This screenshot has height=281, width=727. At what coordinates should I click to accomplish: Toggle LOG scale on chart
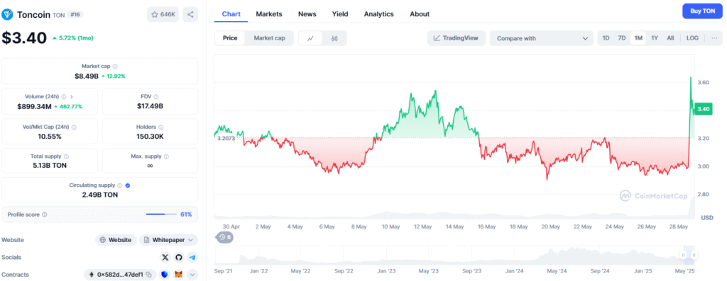point(692,38)
